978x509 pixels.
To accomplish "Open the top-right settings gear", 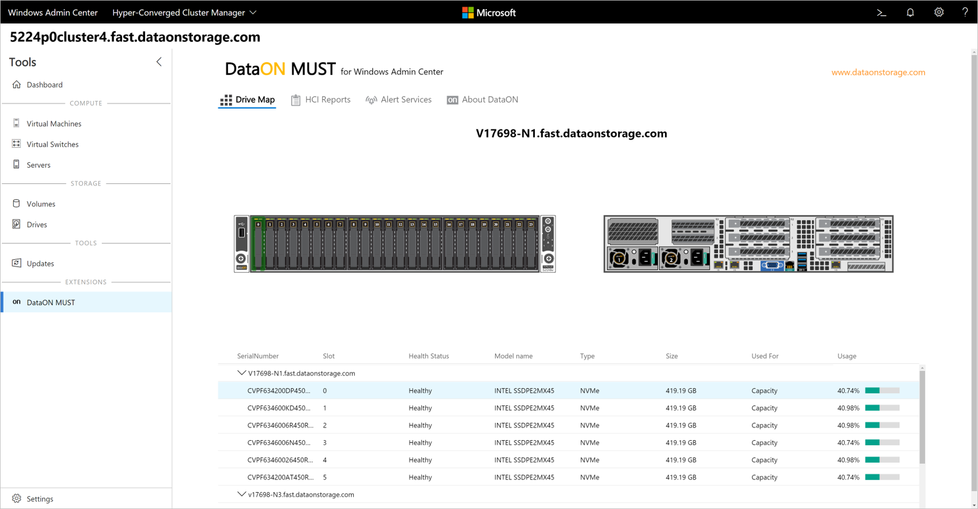I will coord(938,13).
